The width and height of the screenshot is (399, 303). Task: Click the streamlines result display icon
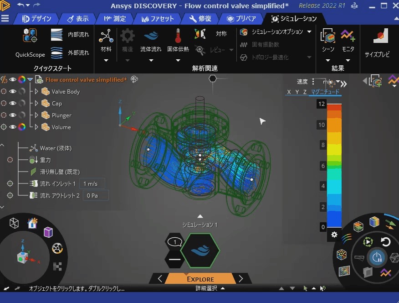[x=346, y=239]
